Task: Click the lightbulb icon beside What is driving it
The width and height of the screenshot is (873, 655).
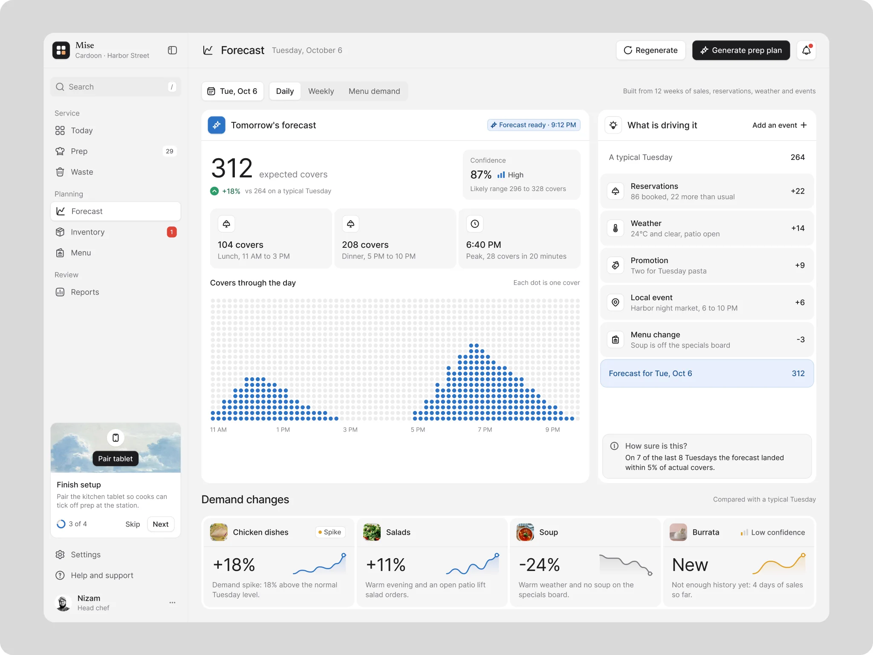Action: (x=613, y=125)
